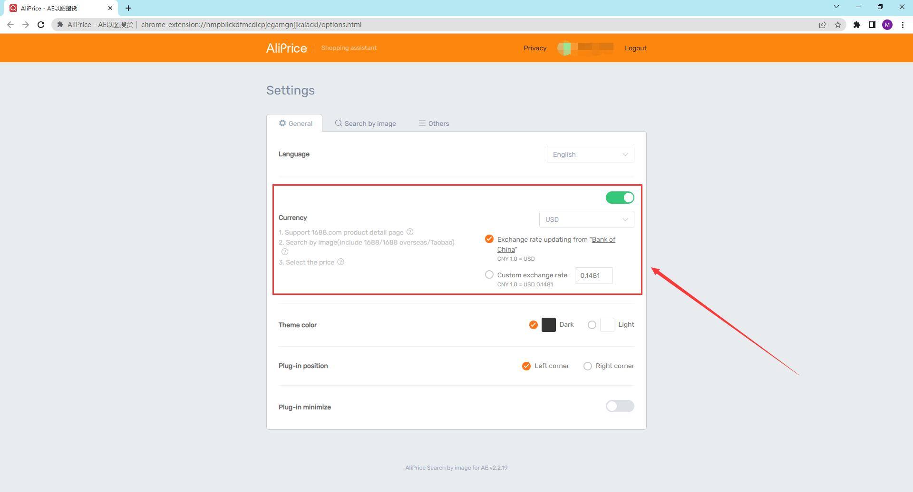Switch to the Others tab

pyautogui.click(x=434, y=123)
